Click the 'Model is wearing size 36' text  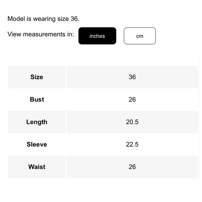pos(44,19)
